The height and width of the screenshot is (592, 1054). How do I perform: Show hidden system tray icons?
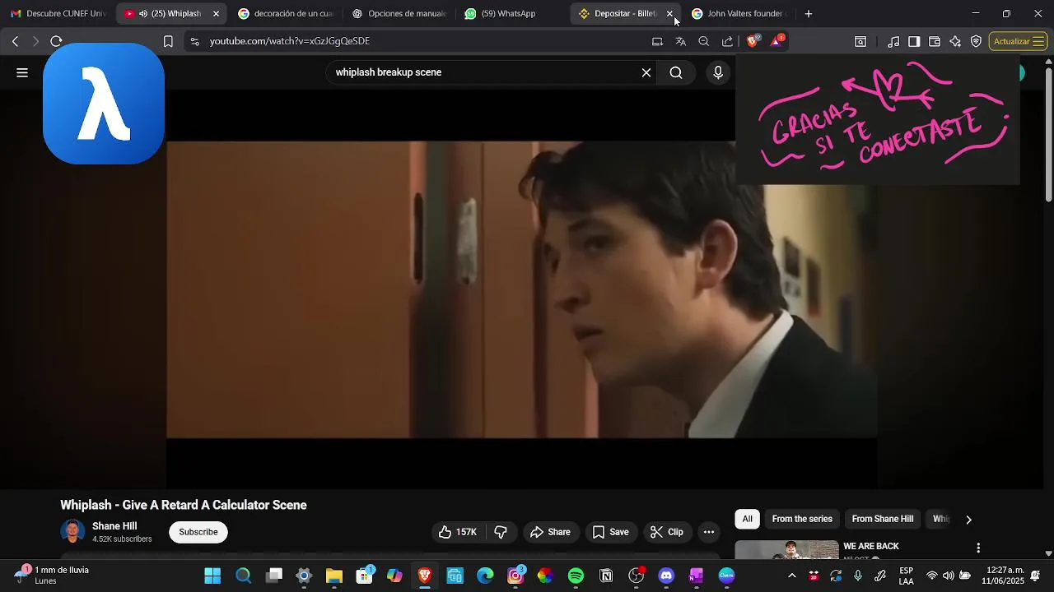pyautogui.click(x=792, y=576)
